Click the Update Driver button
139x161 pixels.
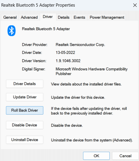click(25, 97)
